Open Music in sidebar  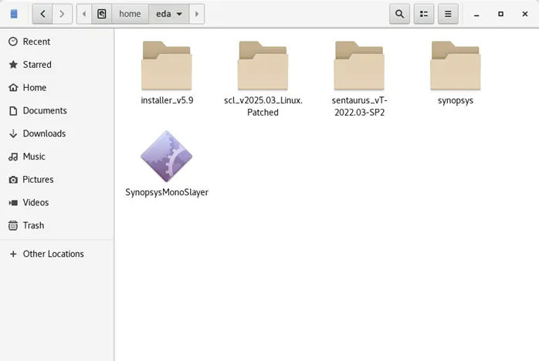(x=56, y=157)
